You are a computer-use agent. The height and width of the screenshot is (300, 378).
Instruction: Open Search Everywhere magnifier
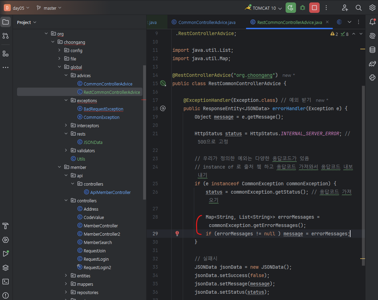click(x=359, y=8)
